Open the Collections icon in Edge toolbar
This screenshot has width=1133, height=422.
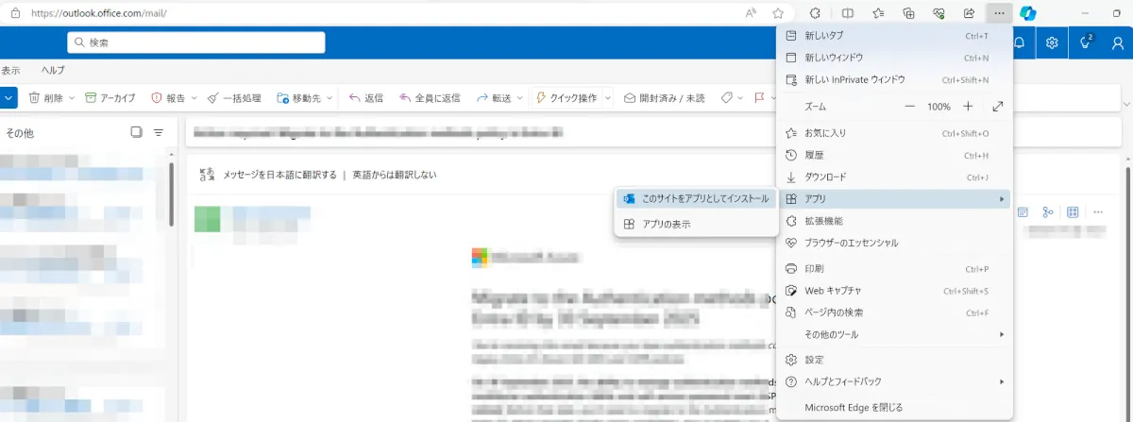(x=909, y=13)
